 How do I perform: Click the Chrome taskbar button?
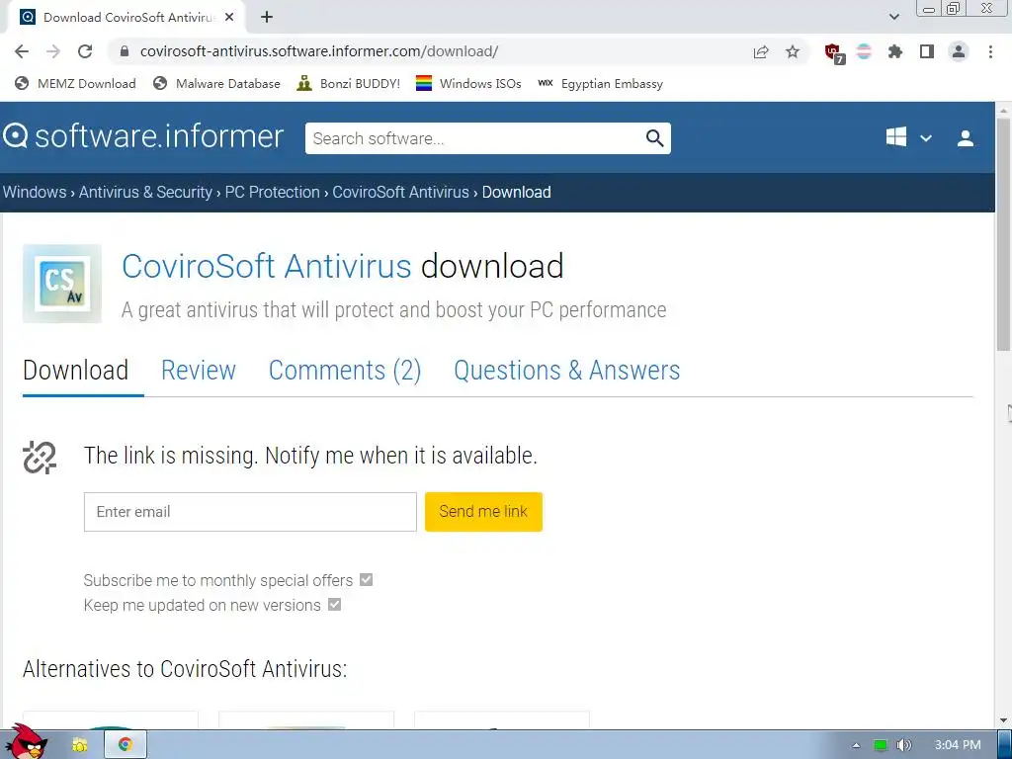pyautogui.click(x=125, y=745)
